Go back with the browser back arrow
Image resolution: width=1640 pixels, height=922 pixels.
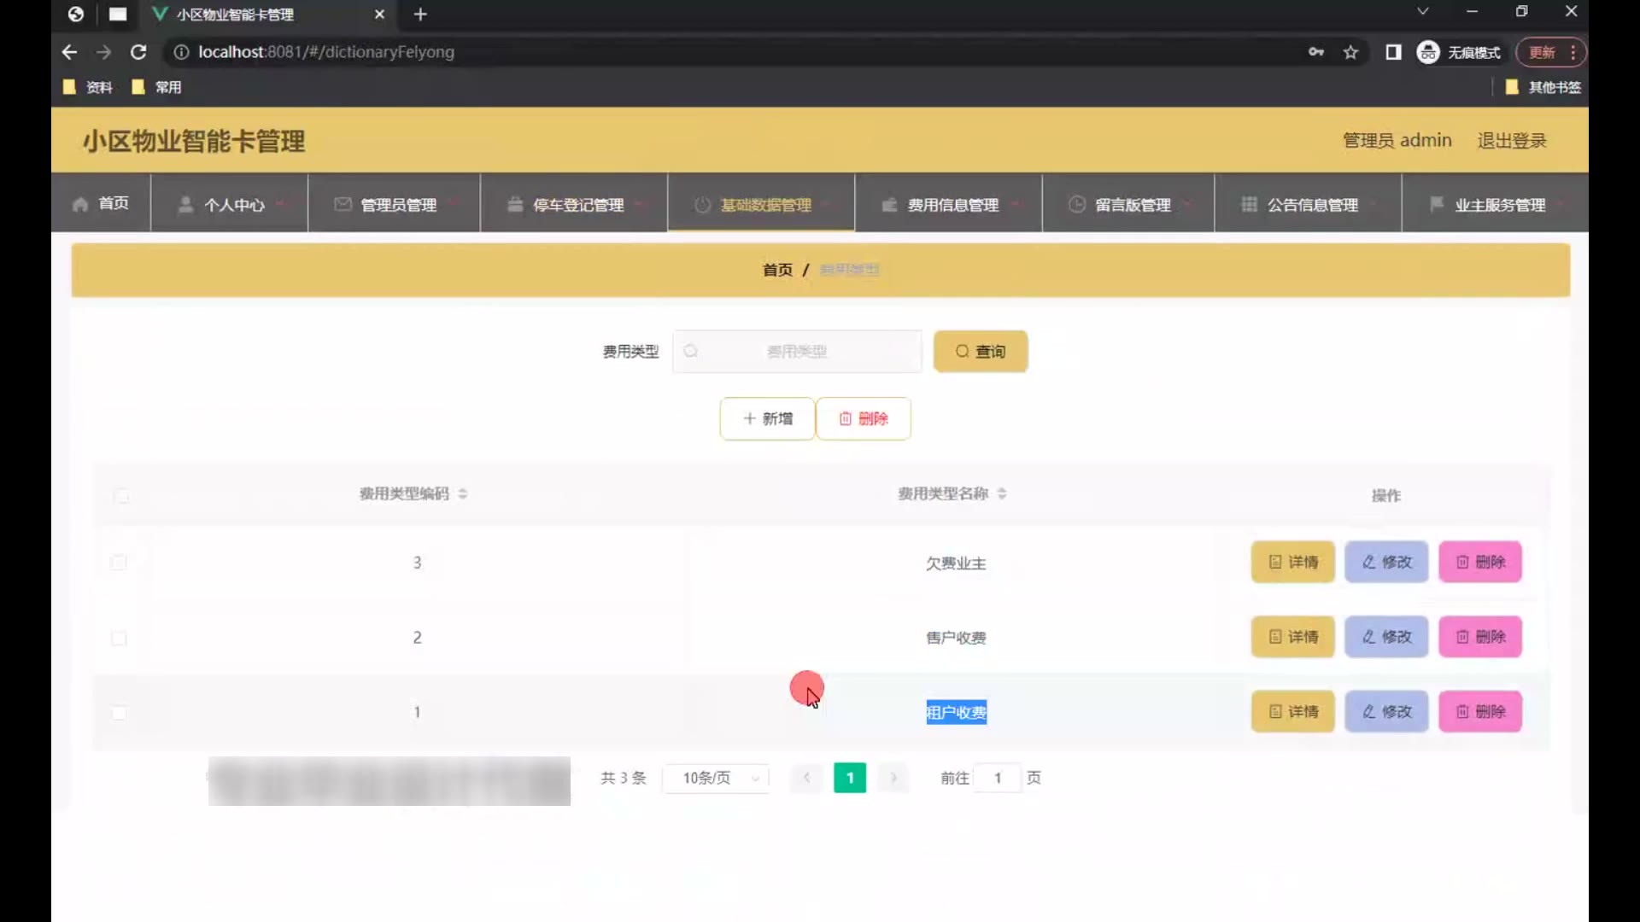click(69, 52)
